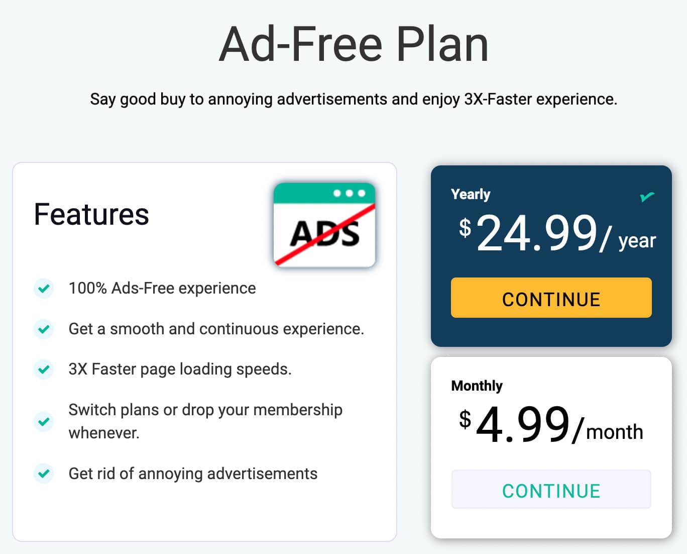687x554 pixels.
Task: Click the checkmark beside 3X Faster page loading
Action: [44, 370]
